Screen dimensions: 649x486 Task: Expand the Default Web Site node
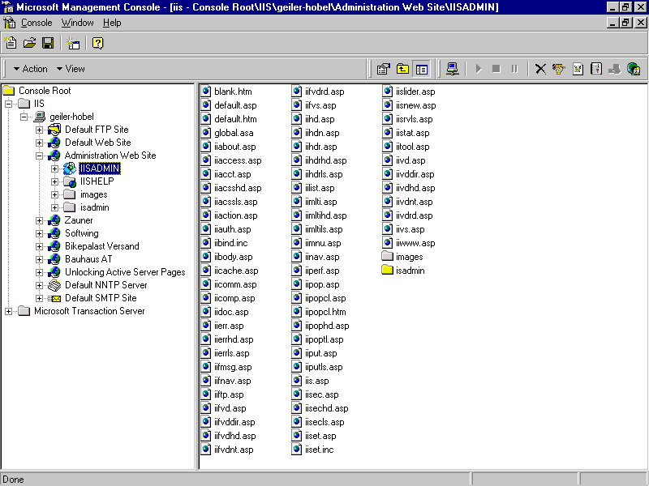[x=39, y=143]
